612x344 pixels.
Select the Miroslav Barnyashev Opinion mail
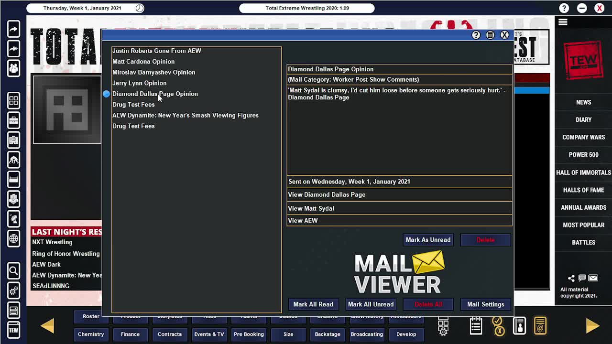pos(153,72)
